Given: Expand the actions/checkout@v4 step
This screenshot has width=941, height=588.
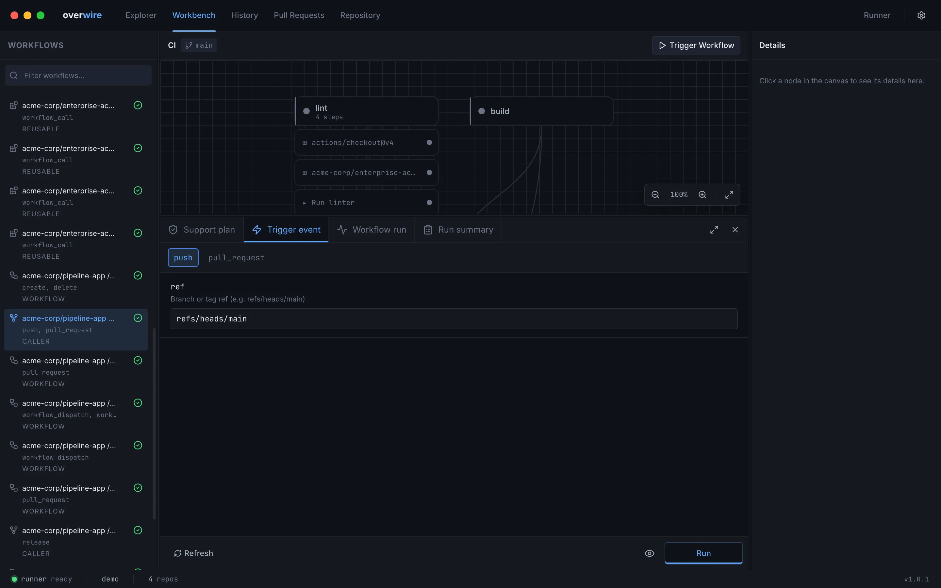Looking at the screenshot, I should click(x=305, y=143).
